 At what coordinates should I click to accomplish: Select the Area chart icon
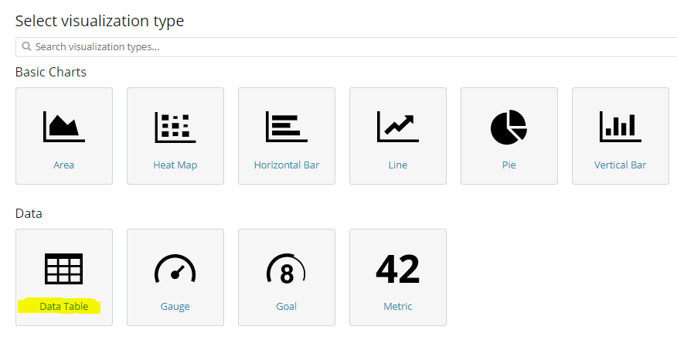[64, 127]
